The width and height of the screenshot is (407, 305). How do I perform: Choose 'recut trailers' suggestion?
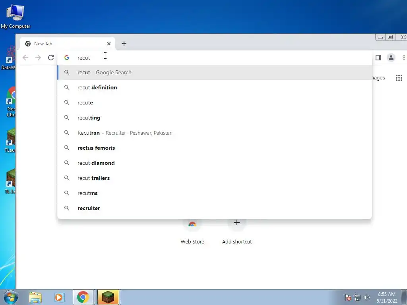(214, 178)
